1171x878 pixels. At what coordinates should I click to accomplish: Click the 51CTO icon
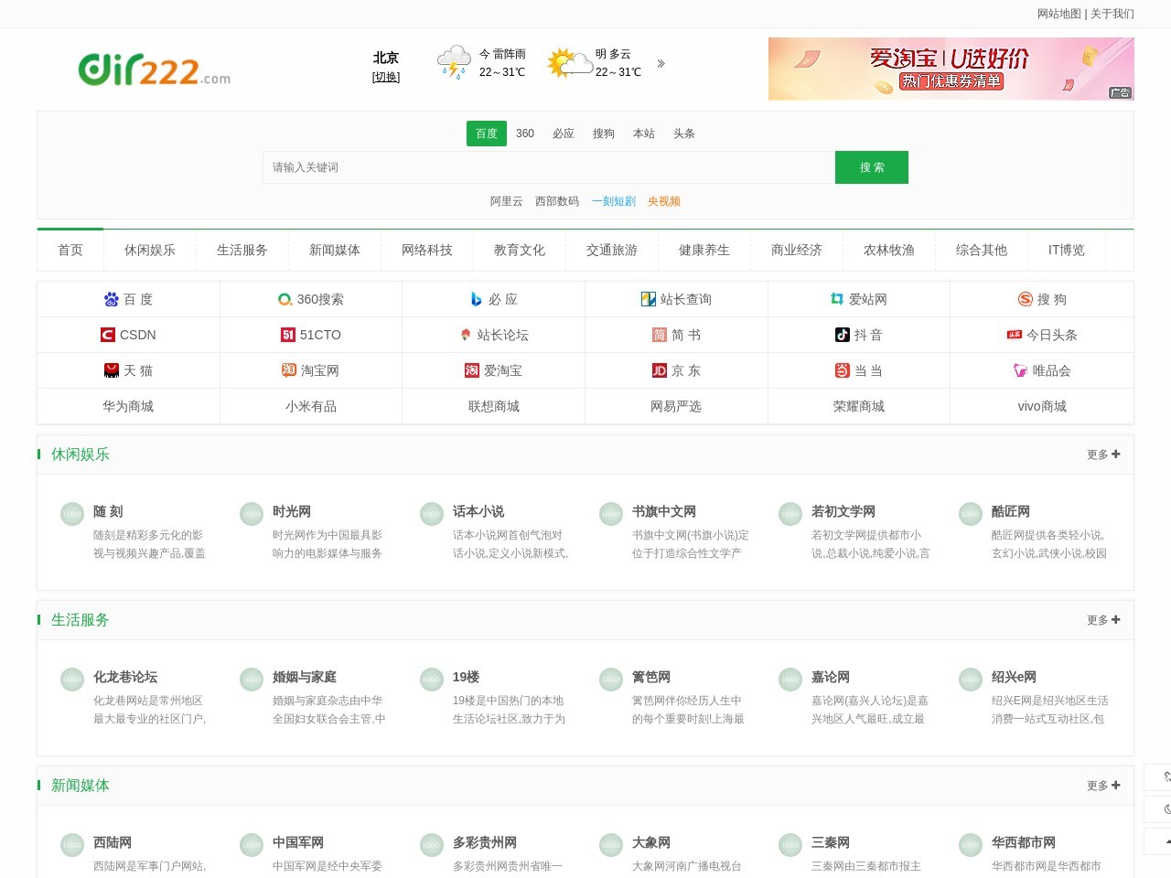pyautogui.click(x=288, y=335)
